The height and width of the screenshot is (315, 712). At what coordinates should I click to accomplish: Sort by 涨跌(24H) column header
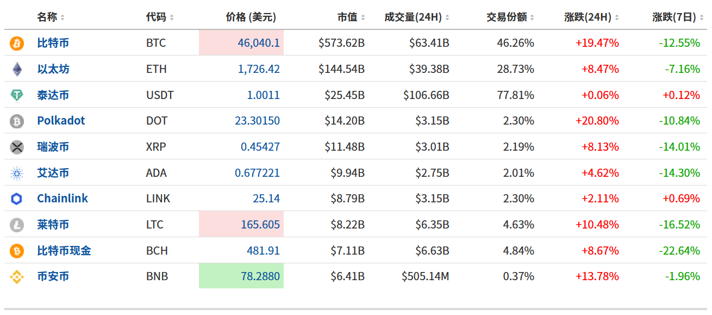(592, 17)
